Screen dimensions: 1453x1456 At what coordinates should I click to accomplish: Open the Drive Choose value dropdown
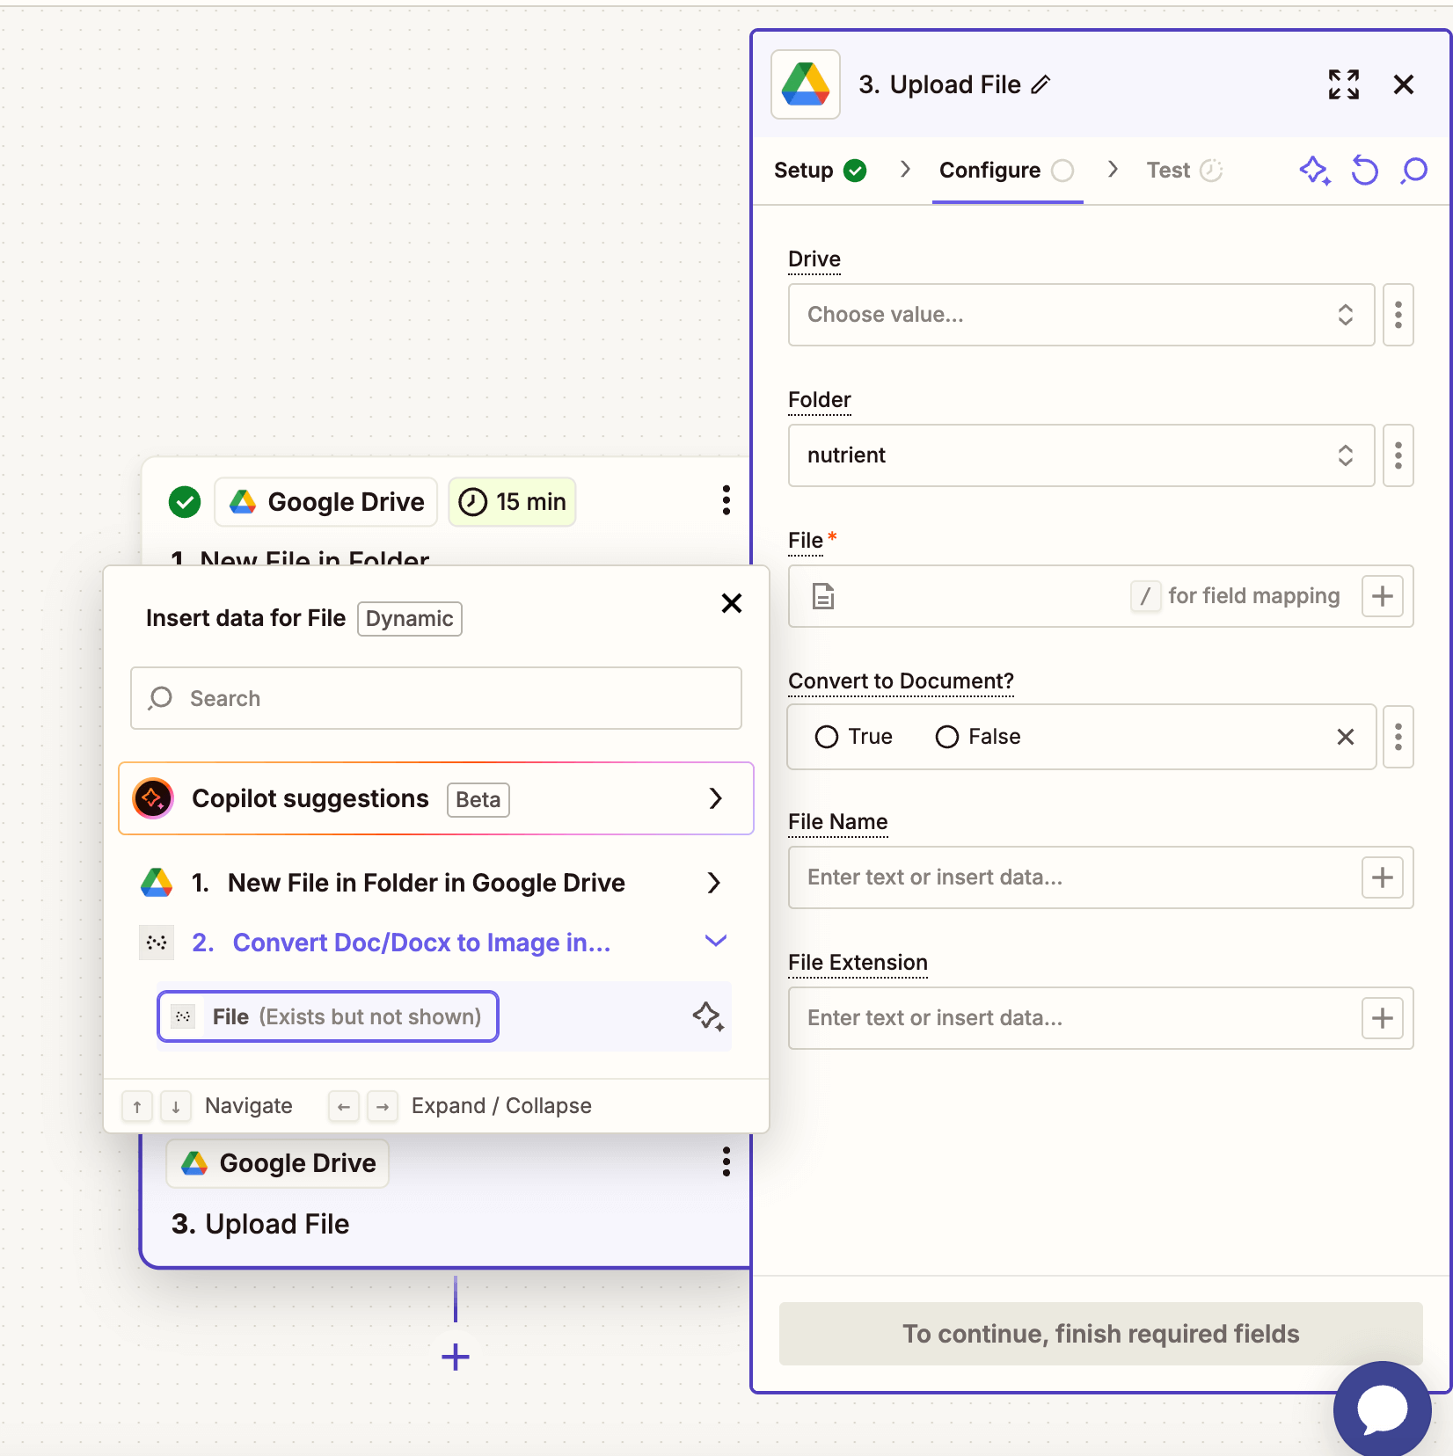1080,315
